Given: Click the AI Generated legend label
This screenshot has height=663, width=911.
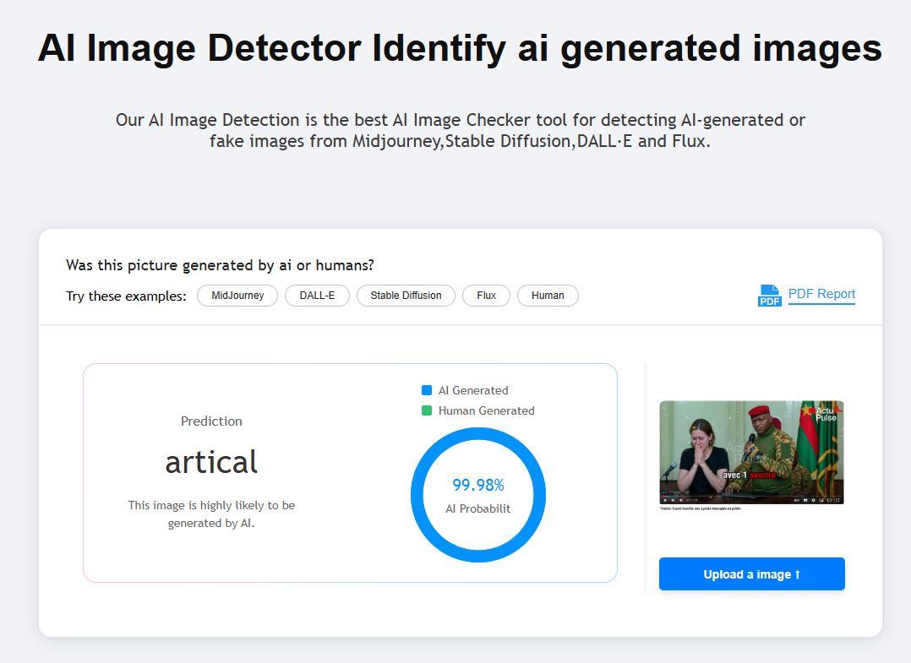Looking at the screenshot, I should pyautogui.click(x=473, y=390).
